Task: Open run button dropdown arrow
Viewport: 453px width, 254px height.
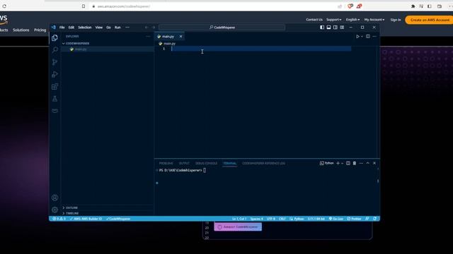Action: [x=362, y=37]
